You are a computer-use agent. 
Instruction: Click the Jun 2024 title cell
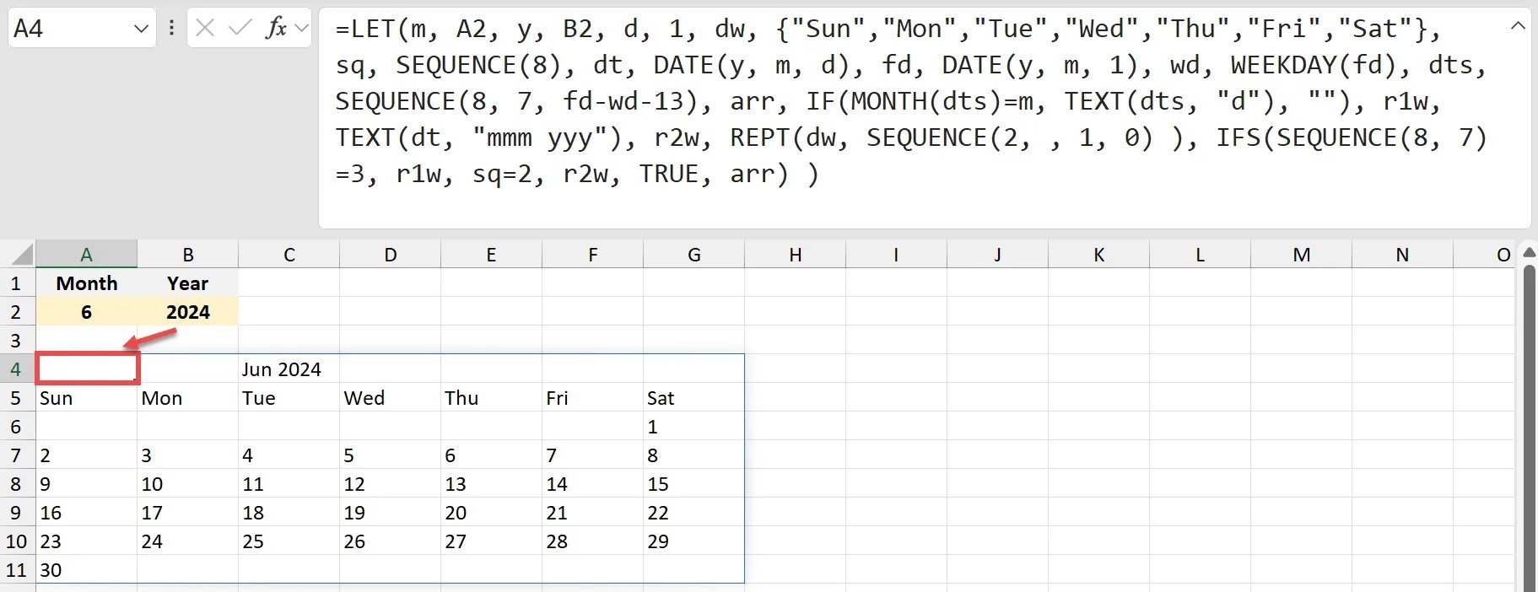tap(289, 369)
